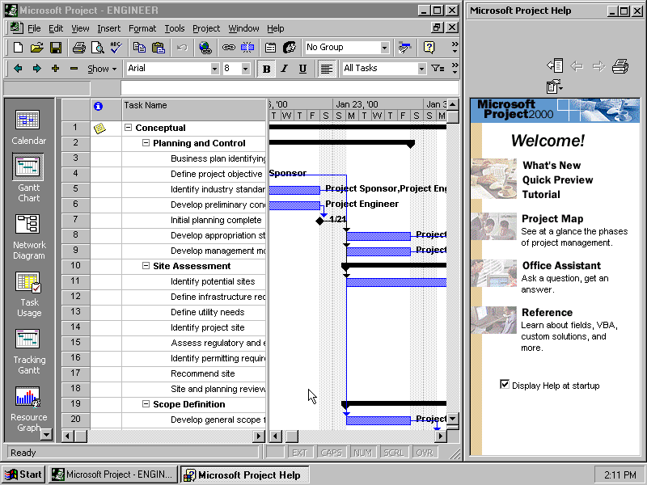Open the Format menu
This screenshot has width=647, height=485.
pos(142,28)
